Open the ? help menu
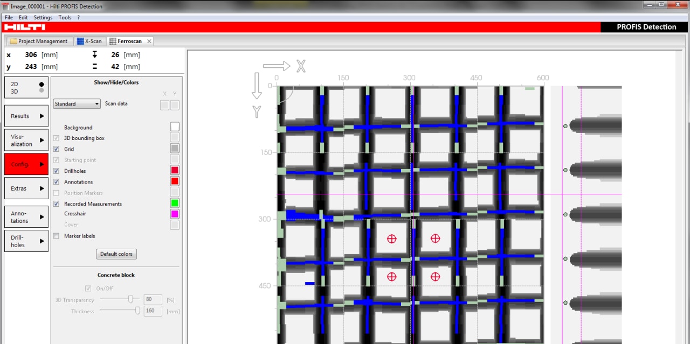 78,17
